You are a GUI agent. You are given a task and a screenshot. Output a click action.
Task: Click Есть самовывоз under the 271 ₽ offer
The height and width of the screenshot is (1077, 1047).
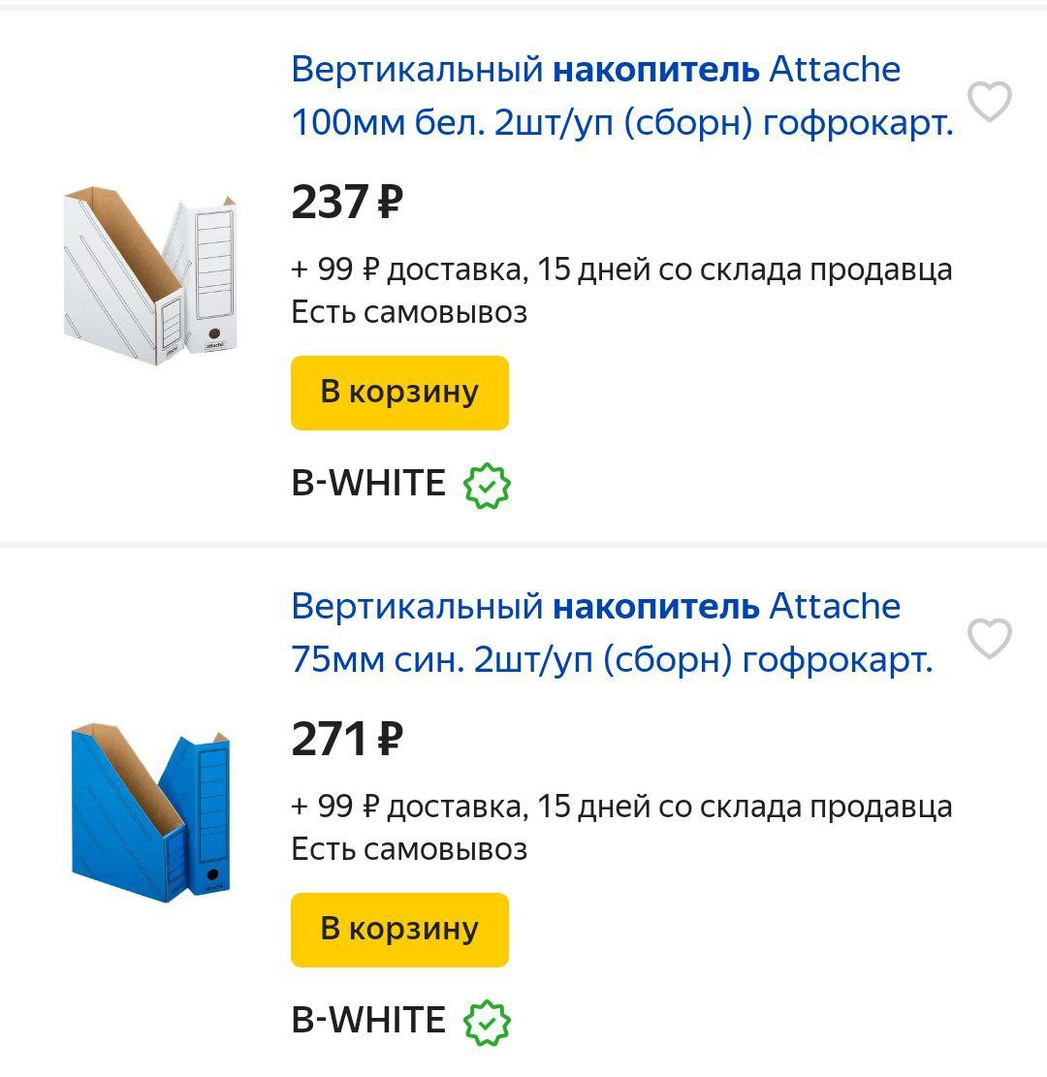(409, 849)
